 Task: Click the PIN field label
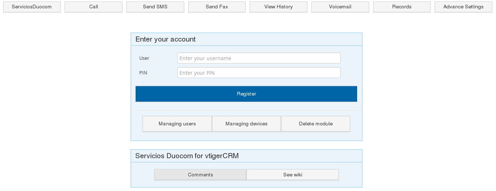(143, 73)
